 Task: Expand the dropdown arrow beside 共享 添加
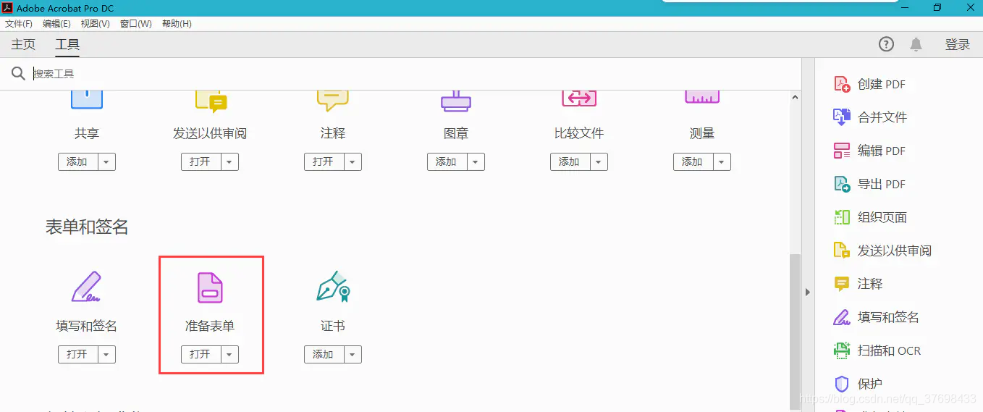coord(106,162)
